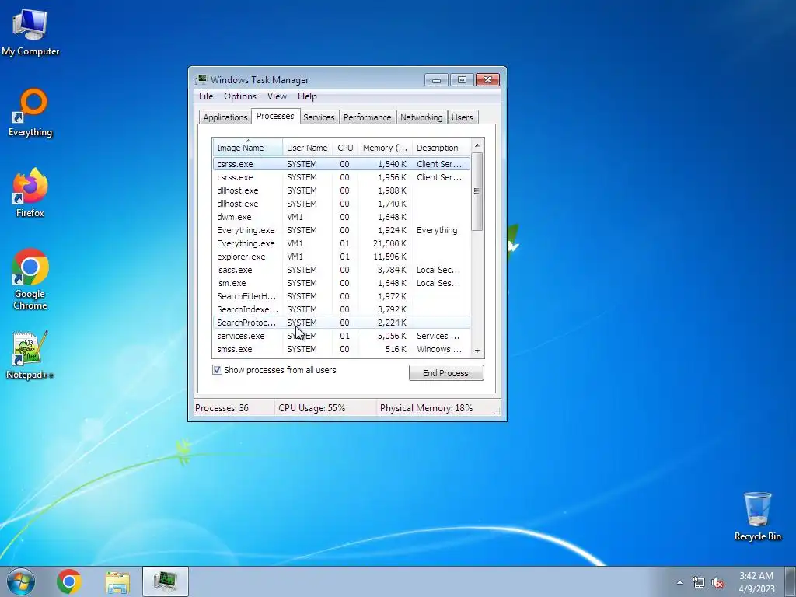This screenshot has height=597, width=796.
Task: Select the SearchIndexe... process
Action: tap(341, 309)
